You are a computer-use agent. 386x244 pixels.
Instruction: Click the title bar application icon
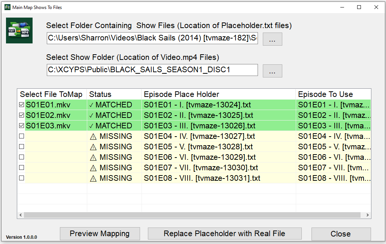coord(7,7)
